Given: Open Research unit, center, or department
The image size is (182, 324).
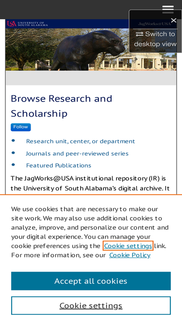Looking at the screenshot, I should coord(81,141).
